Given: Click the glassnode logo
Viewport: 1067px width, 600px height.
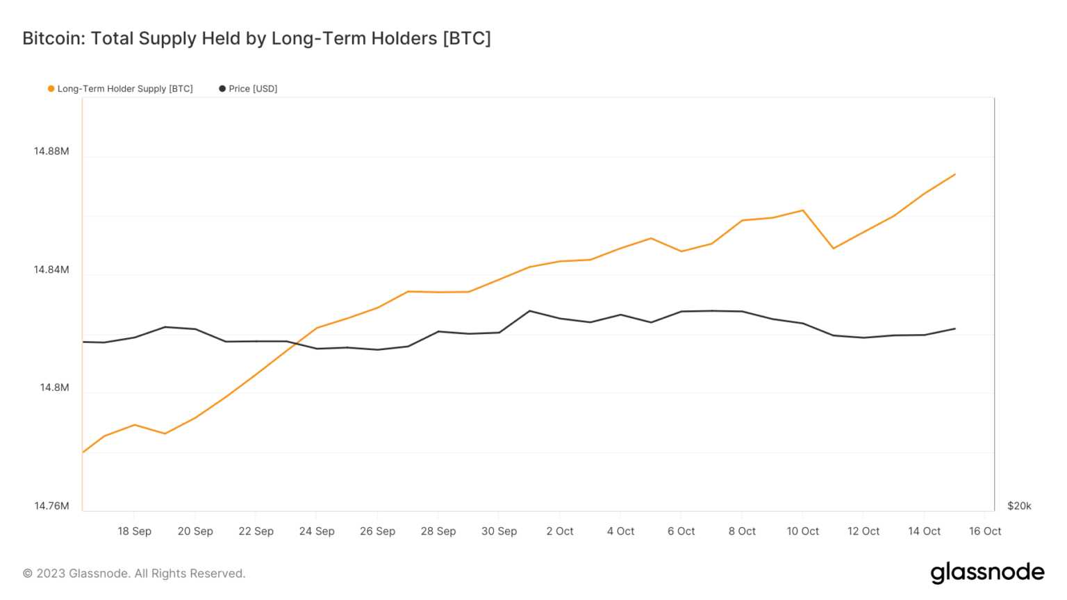Looking at the screenshot, I should [x=987, y=572].
